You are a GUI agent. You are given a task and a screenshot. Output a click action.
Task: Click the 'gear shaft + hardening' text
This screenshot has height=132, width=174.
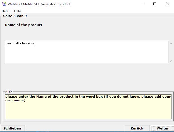point(20,44)
